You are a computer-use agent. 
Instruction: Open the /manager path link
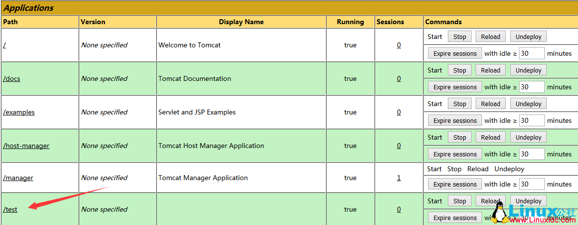18,178
